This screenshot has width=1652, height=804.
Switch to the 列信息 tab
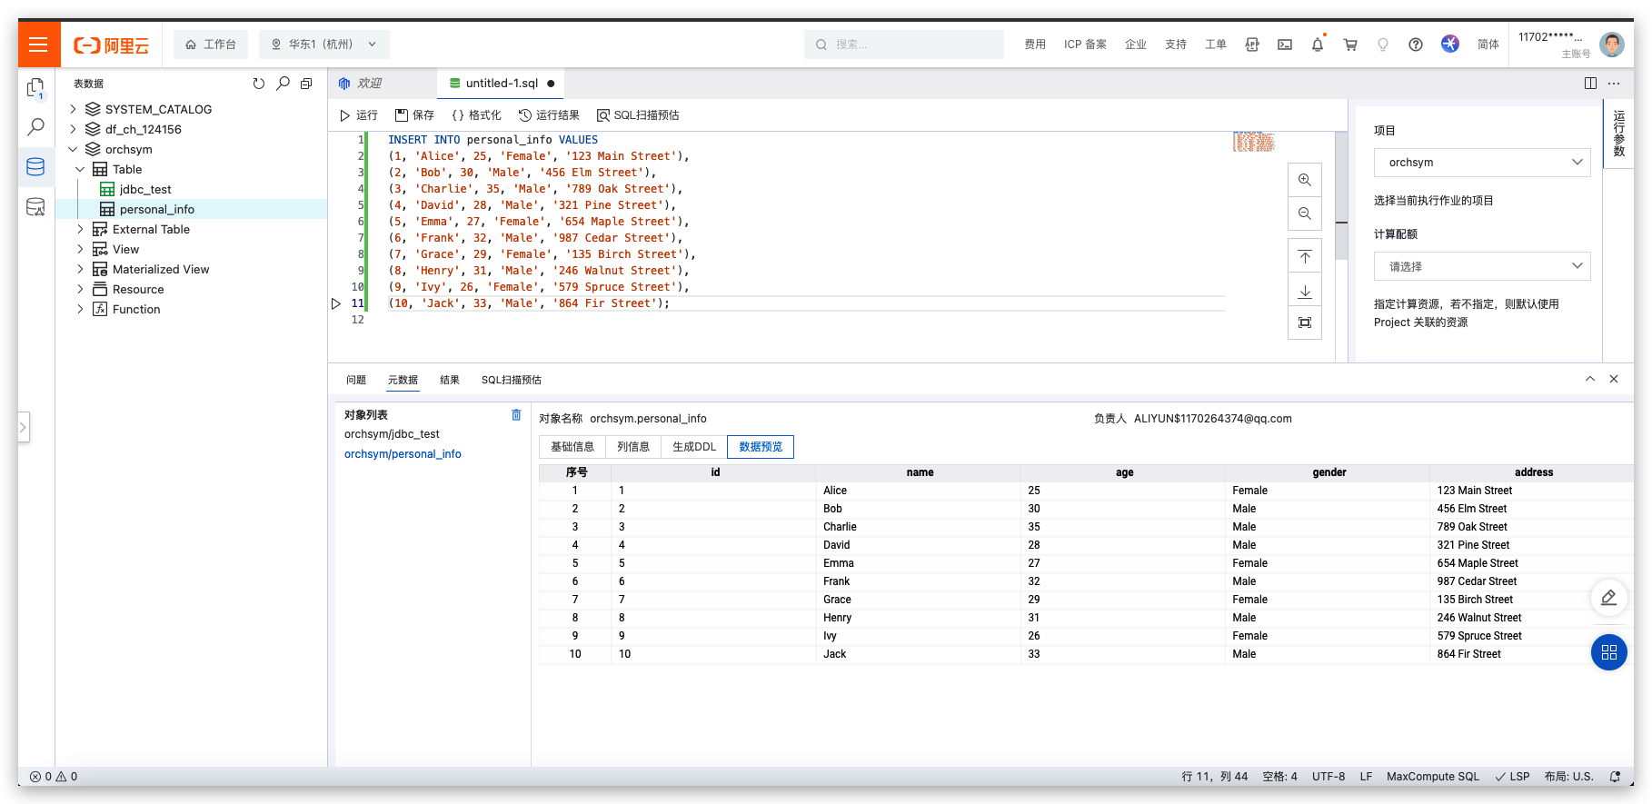pyautogui.click(x=633, y=447)
